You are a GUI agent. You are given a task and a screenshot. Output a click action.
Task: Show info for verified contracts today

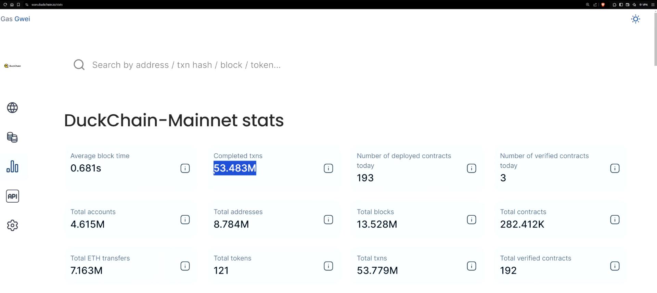615,168
